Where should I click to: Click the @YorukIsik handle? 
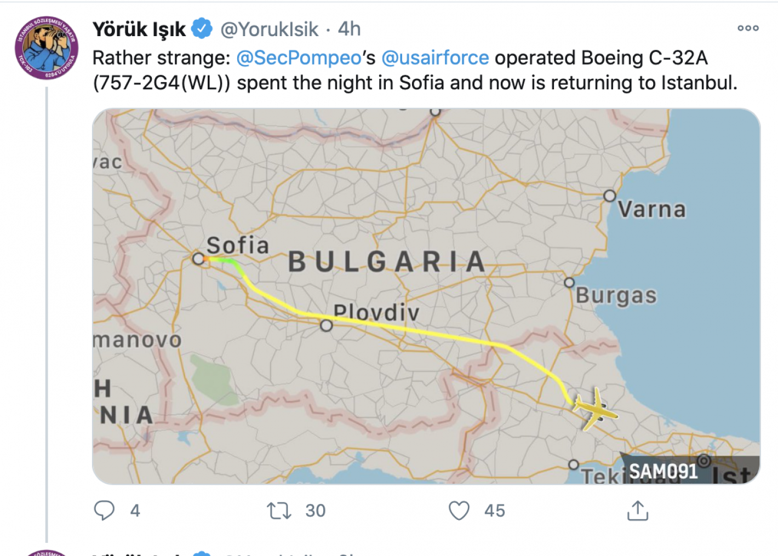click(x=269, y=29)
